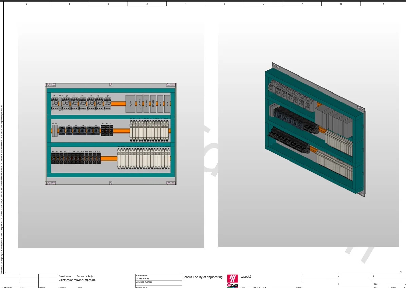Pick relay labeled R10
The image size is (406, 288).
(78, 158)
